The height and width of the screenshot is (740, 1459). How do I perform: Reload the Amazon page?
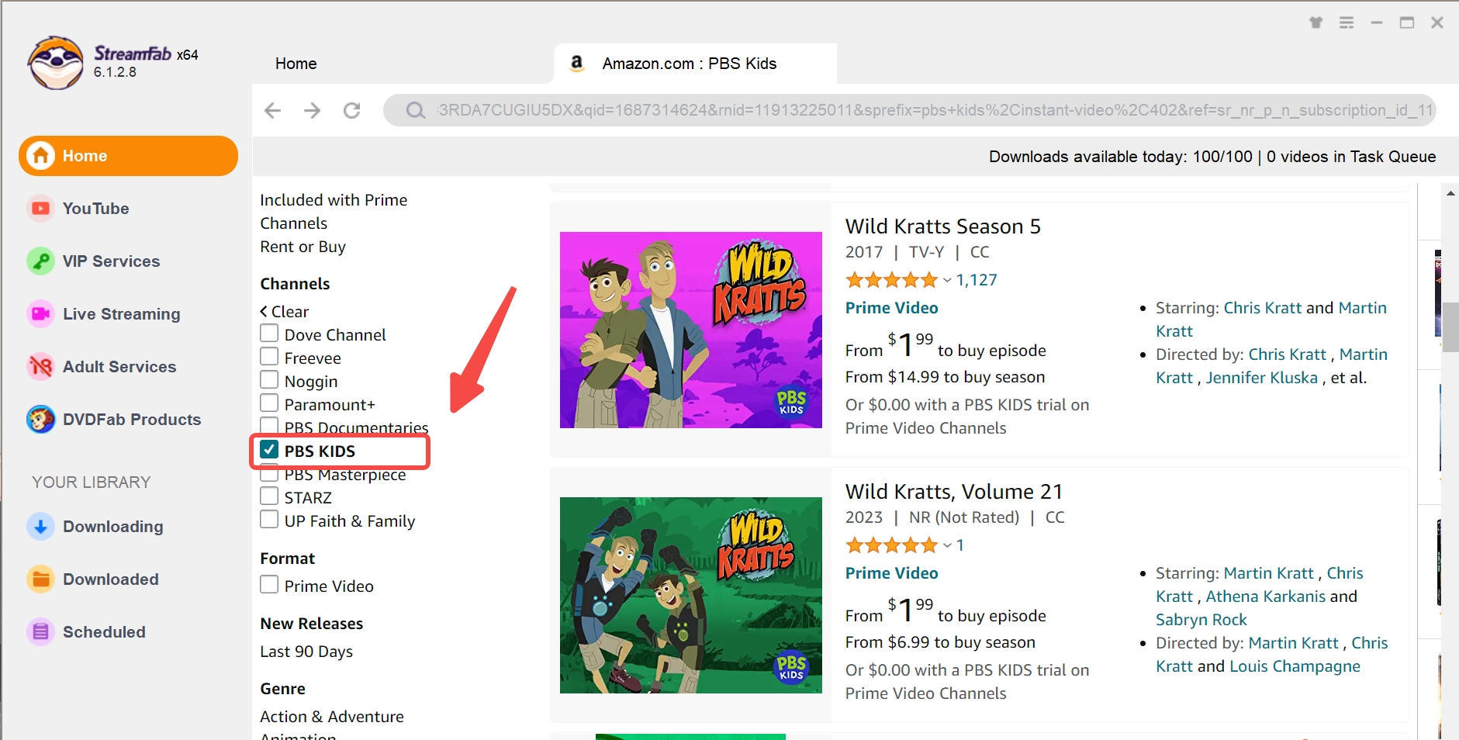pos(352,110)
